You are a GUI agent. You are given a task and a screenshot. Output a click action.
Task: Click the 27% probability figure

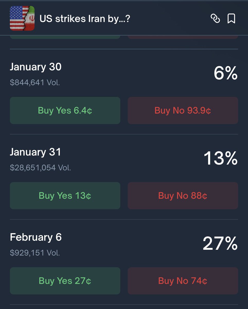(220, 244)
